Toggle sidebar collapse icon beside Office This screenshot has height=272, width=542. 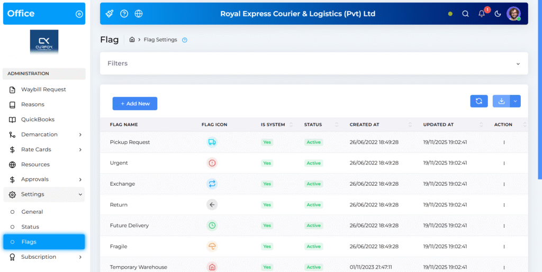point(79,14)
